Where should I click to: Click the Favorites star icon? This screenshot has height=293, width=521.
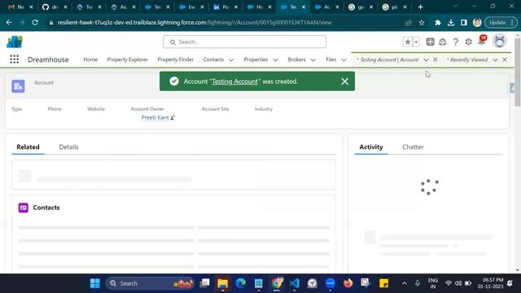click(407, 42)
